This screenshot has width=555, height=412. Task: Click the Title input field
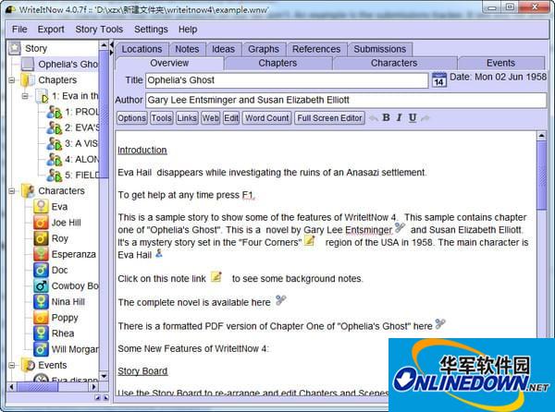click(287, 80)
